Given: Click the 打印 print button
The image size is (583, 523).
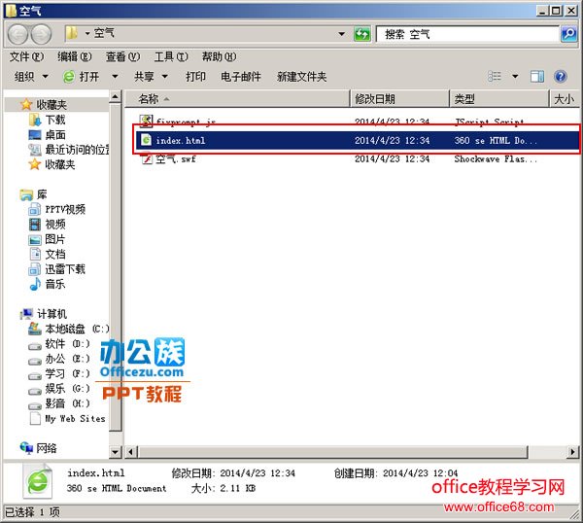Looking at the screenshot, I should 195,77.
